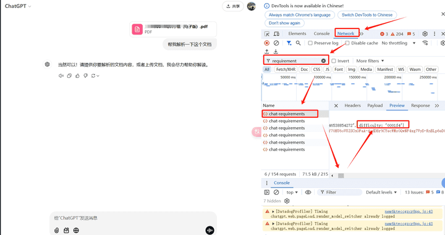Click the network search magnifier icon
445x235 pixels.
coord(298,43)
